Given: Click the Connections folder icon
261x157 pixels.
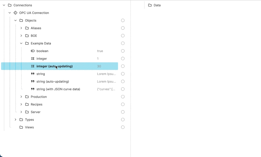Looking at the screenshot, I should click(9, 5).
